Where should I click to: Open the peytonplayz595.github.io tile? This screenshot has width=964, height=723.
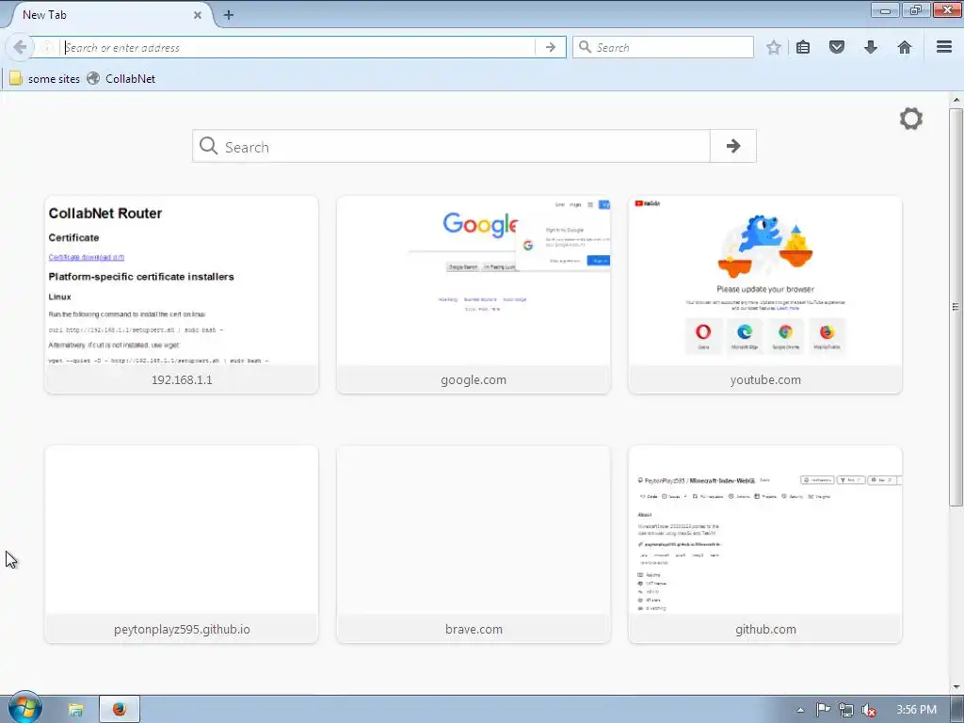click(x=182, y=545)
